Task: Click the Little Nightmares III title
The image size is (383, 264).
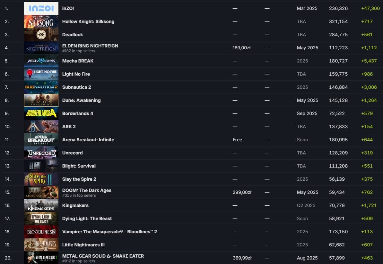Action: tap(83, 245)
